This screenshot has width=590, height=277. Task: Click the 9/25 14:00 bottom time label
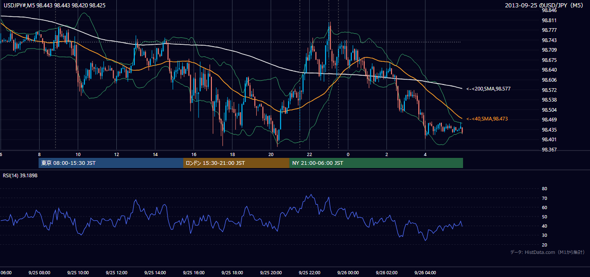click(x=155, y=272)
